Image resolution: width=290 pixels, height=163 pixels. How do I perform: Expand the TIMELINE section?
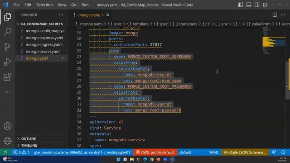42,145
